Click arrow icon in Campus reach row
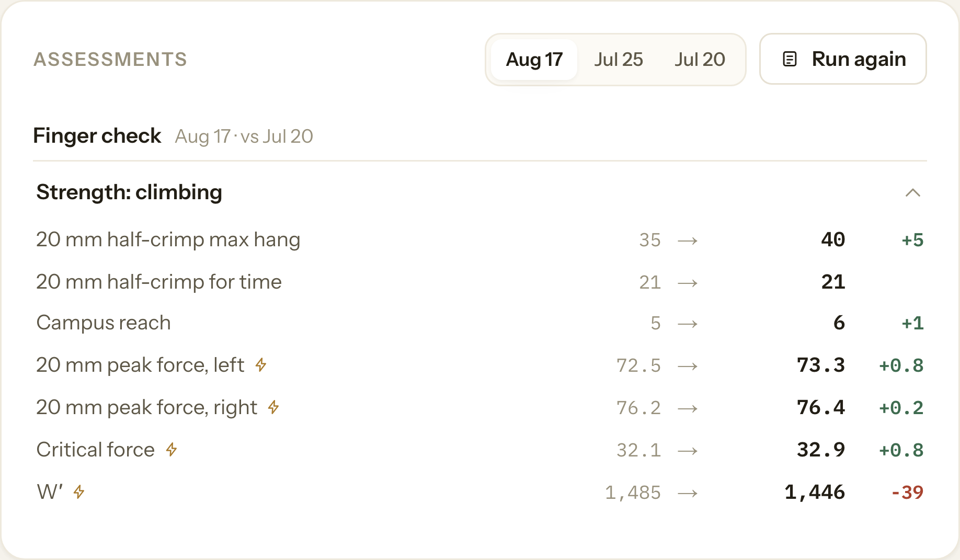The height and width of the screenshot is (560, 960). pyautogui.click(x=688, y=324)
